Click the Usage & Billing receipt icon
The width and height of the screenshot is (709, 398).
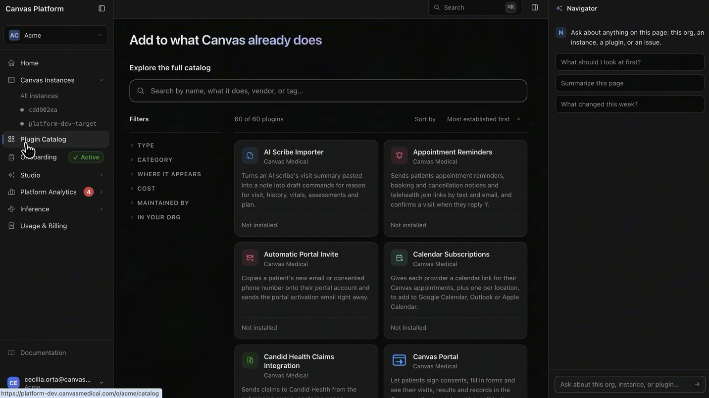(x=11, y=226)
